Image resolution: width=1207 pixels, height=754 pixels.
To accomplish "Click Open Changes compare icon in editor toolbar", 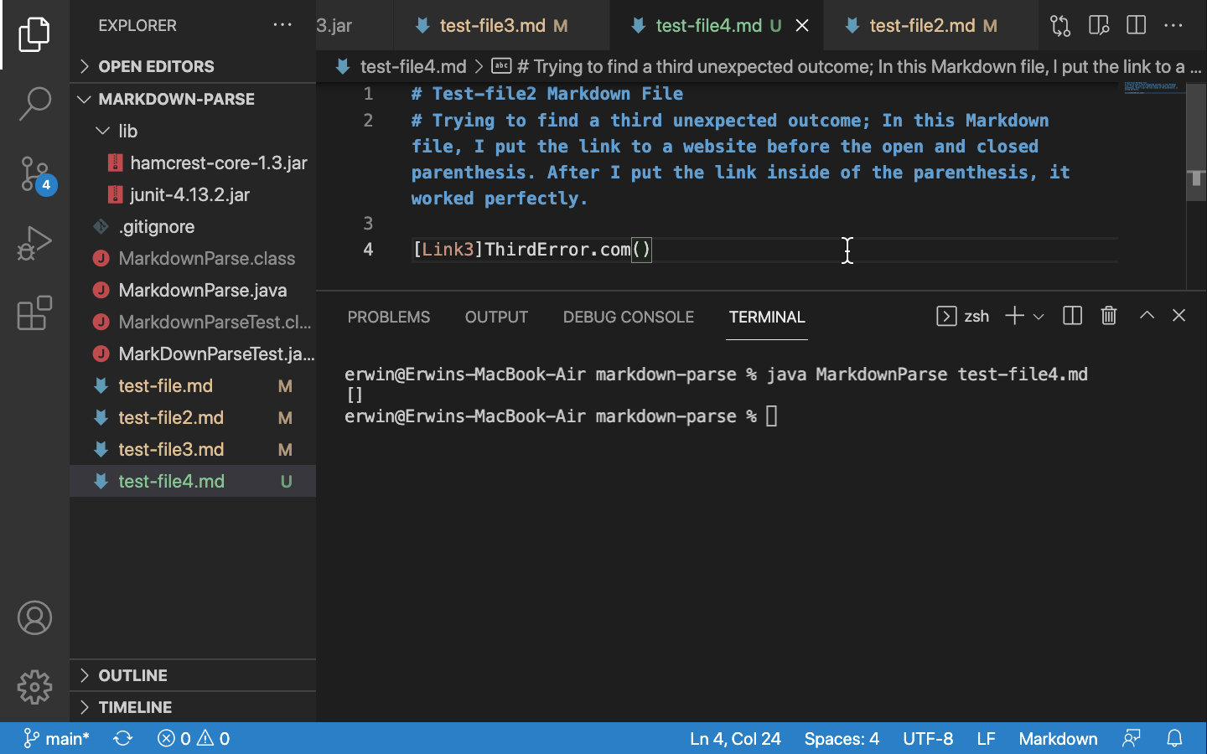I will (x=1060, y=25).
